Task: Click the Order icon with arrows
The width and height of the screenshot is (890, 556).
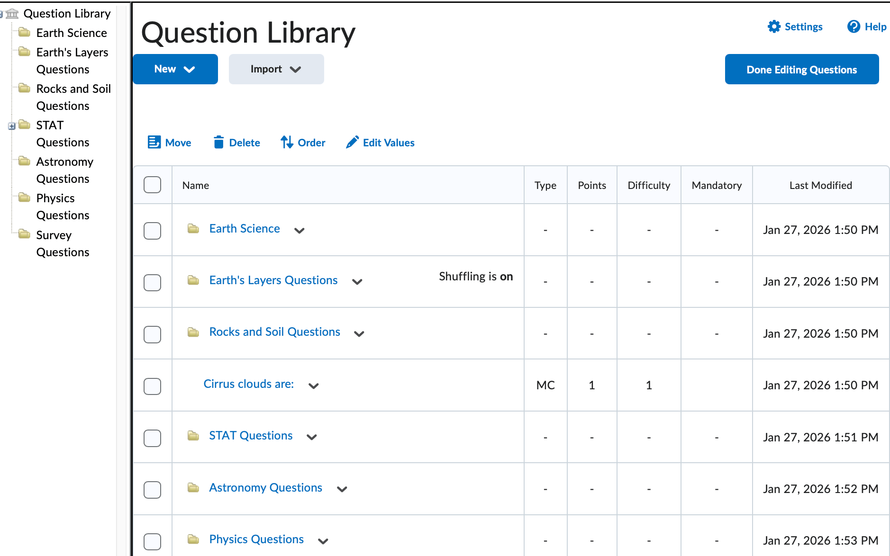Action: coord(286,142)
